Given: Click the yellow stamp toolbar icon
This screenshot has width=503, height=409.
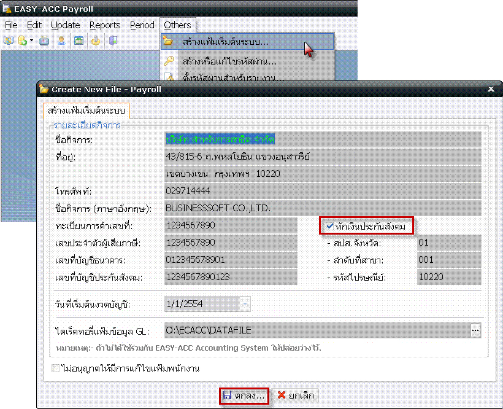Looking at the screenshot, I should pos(96,41).
